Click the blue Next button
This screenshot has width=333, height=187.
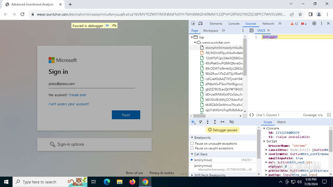(x=126, y=115)
